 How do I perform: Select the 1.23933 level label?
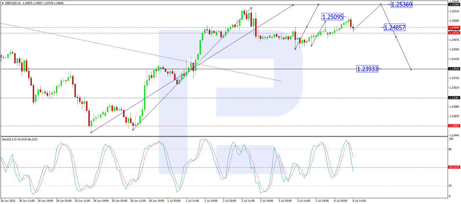[x=367, y=69]
